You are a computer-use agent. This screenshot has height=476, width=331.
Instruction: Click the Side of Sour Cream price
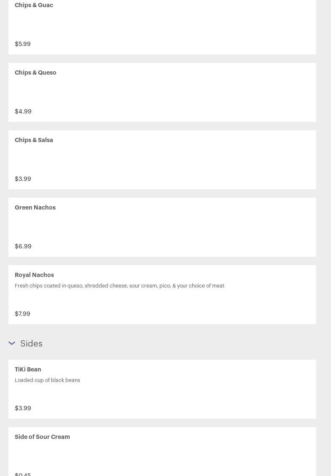pos(23,474)
